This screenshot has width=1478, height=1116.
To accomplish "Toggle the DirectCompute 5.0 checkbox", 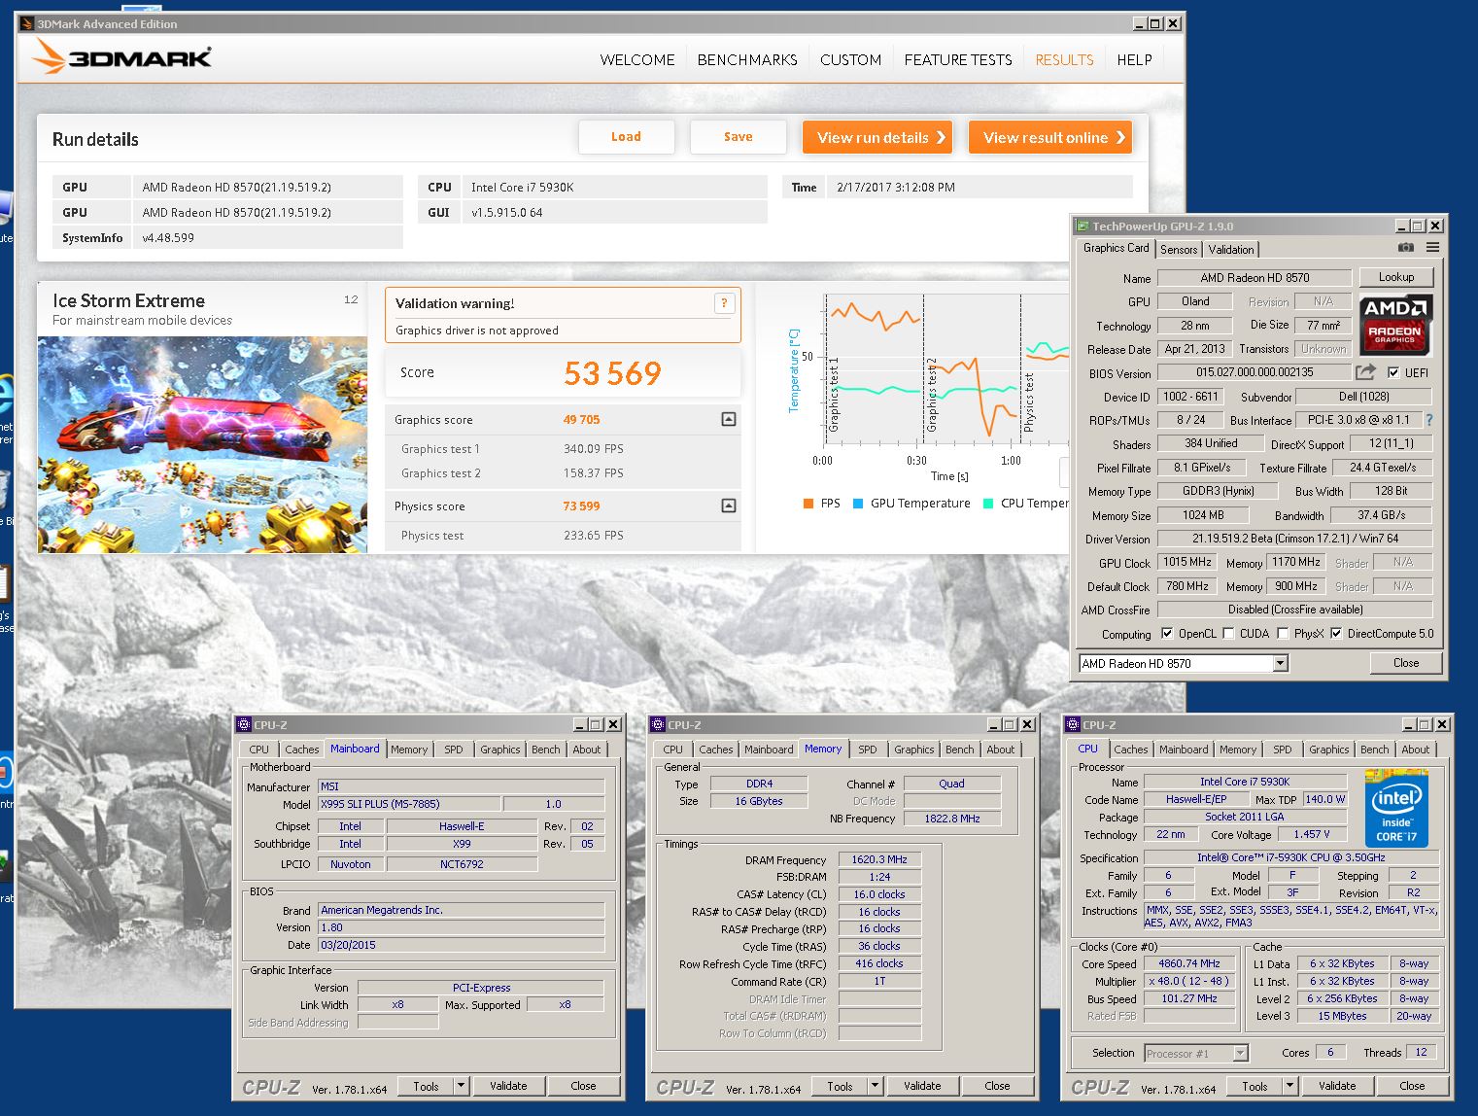I will [1336, 633].
